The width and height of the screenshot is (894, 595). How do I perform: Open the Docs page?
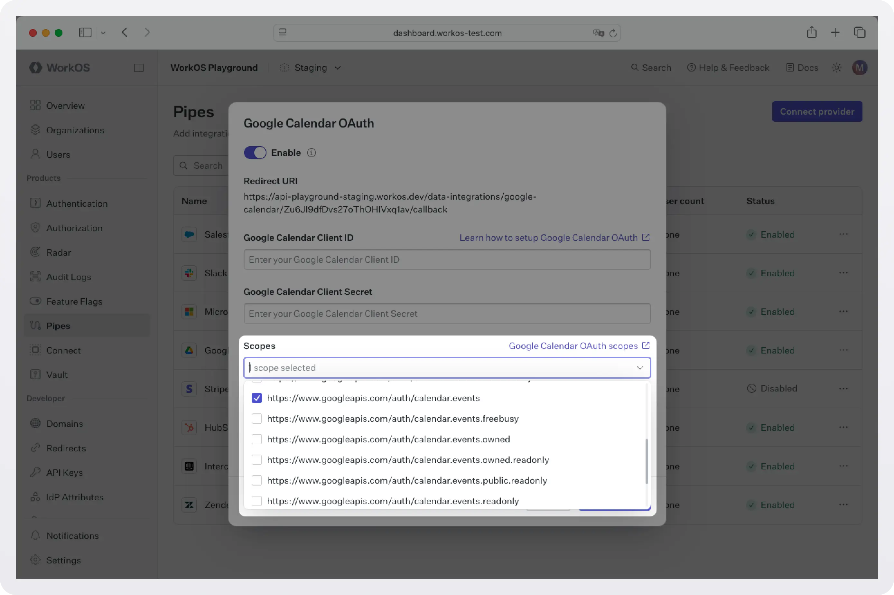[802, 68]
